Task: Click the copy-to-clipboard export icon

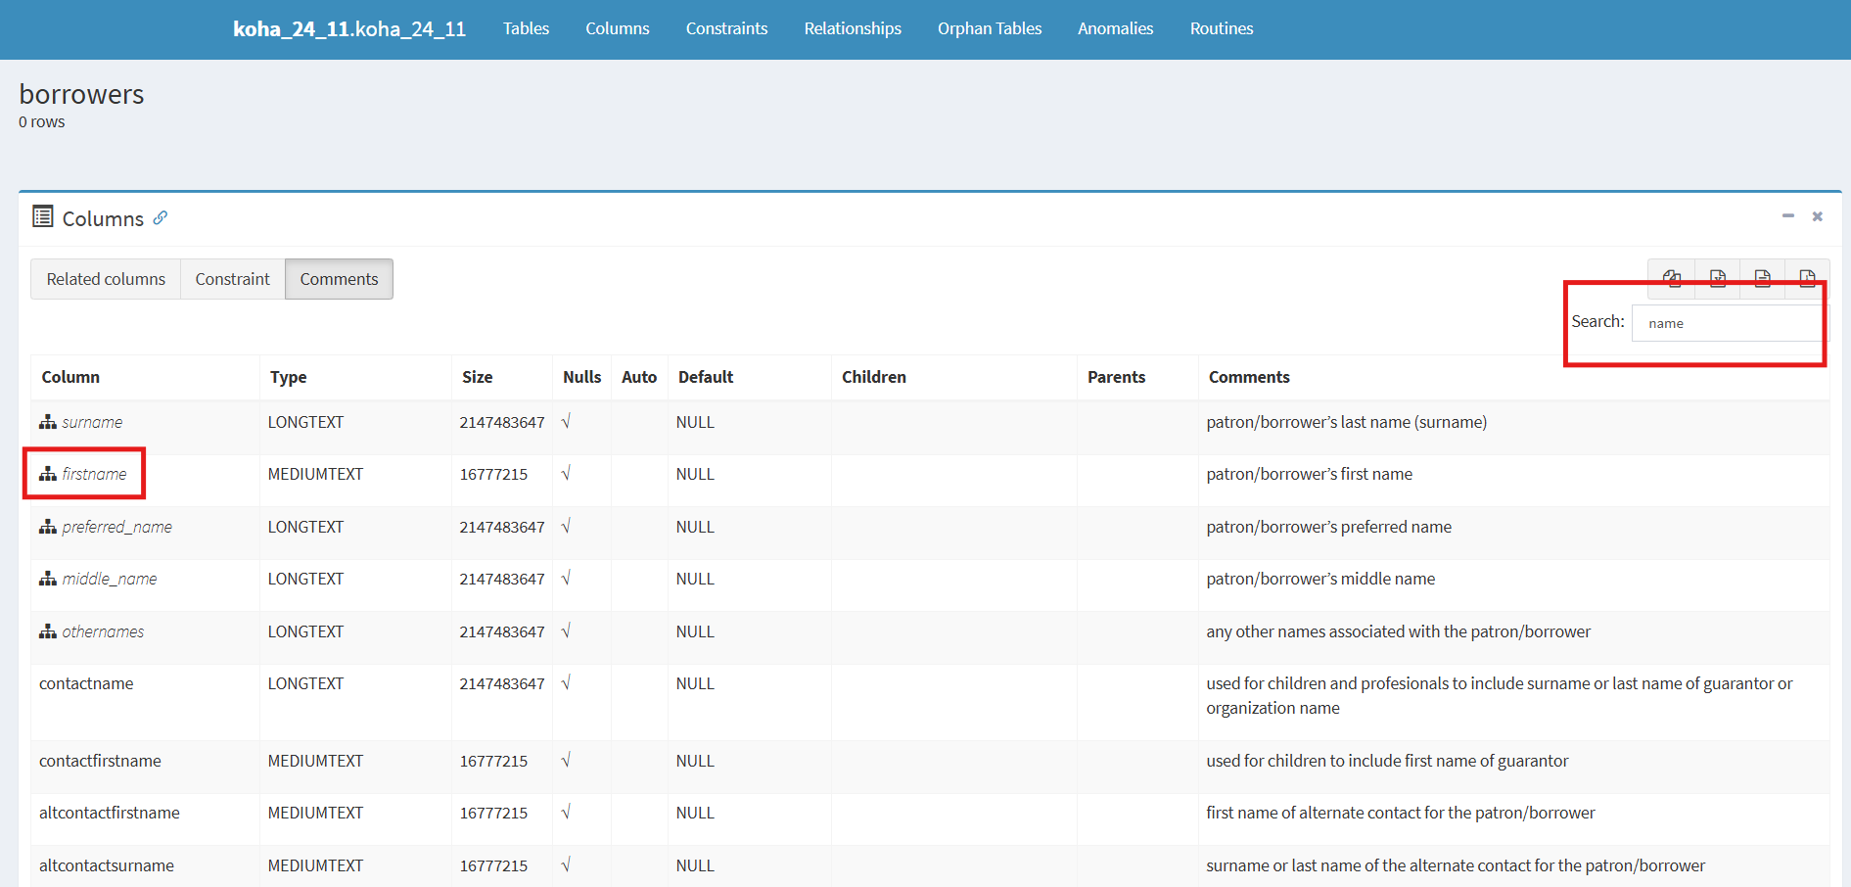Action: [1672, 279]
